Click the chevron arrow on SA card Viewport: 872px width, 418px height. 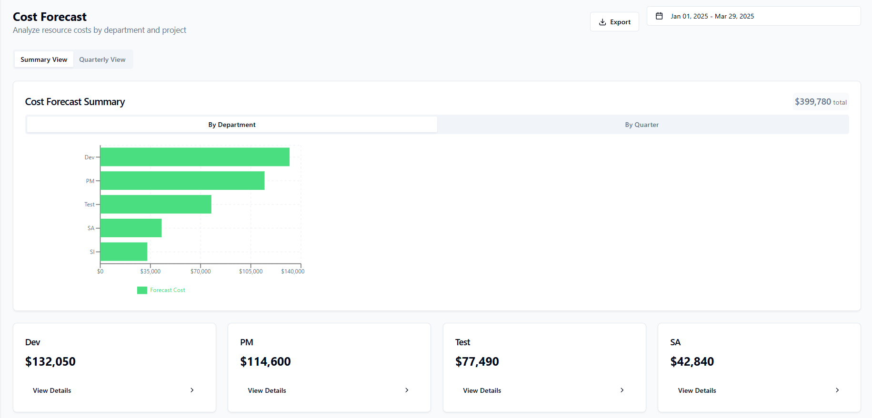(837, 390)
